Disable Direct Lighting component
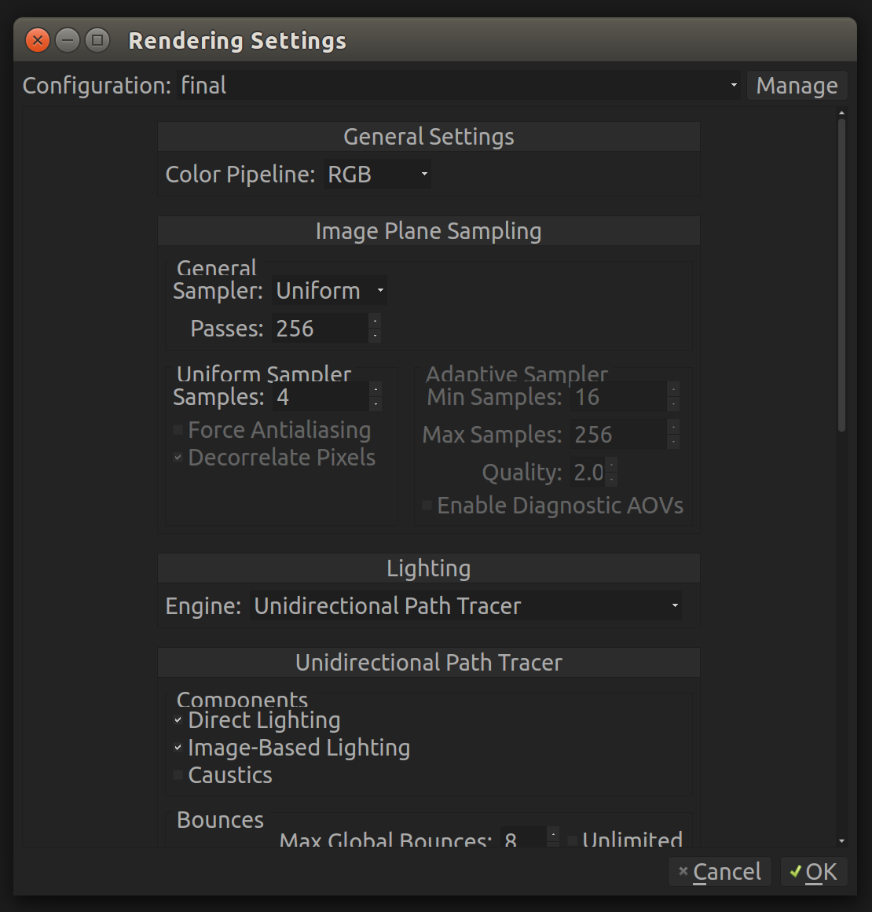This screenshot has height=912, width=872. coord(178,719)
